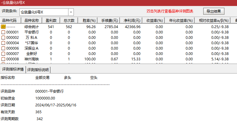Click total count value 562
Viewport: 237px width, 121px height.
[x=69, y=27]
